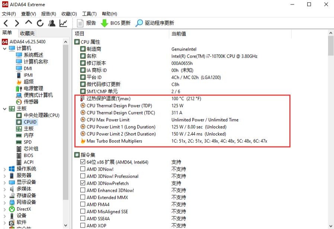Toggle the AMD 3DNowPrefetch checkbox
The height and width of the screenshot is (229, 334).
click(83, 183)
